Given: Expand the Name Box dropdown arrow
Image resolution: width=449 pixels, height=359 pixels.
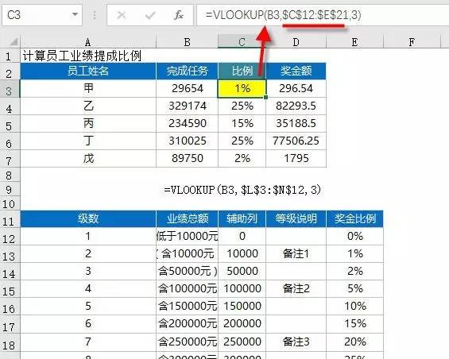Looking at the screenshot, I should click(x=75, y=14).
